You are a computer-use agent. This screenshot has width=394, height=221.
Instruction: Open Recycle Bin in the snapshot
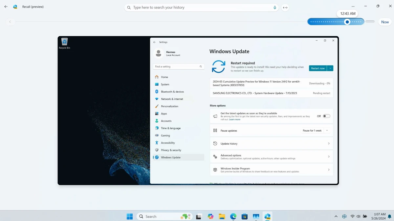64,43
